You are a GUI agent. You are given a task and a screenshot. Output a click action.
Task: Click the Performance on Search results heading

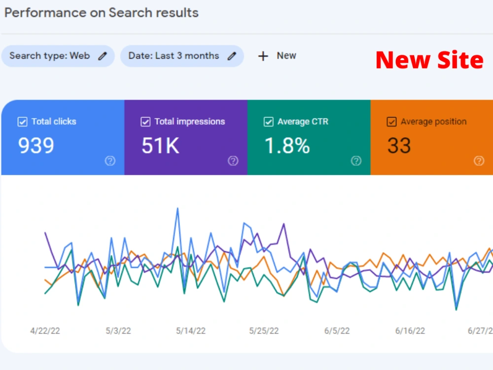coord(101,13)
